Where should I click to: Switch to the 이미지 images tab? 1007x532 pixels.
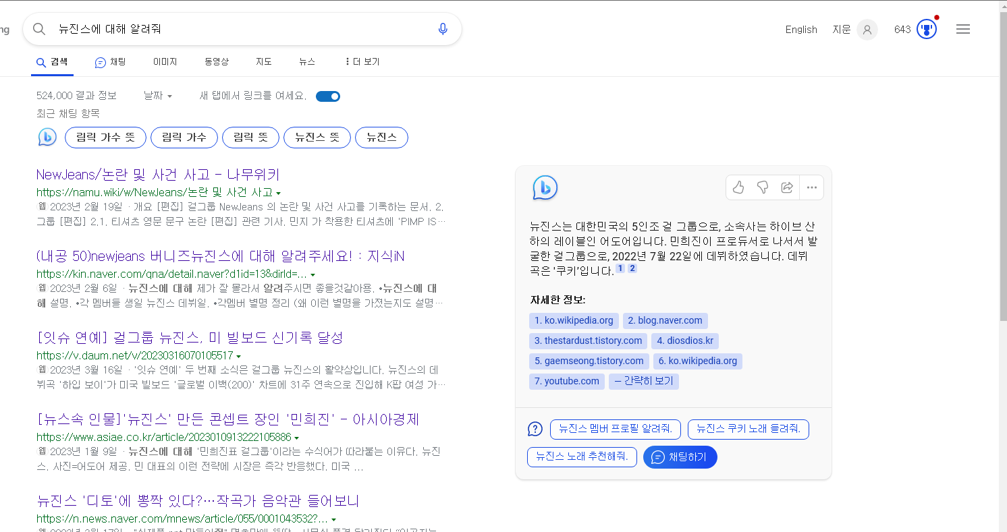[165, 61]
